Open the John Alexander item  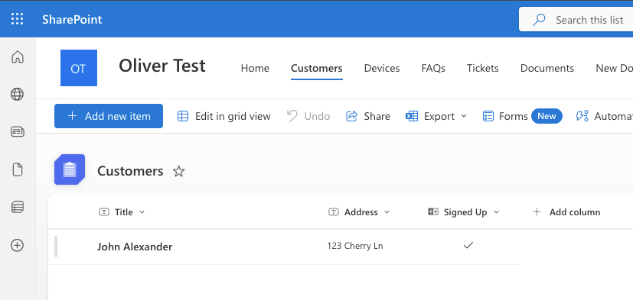pos(135,247)
